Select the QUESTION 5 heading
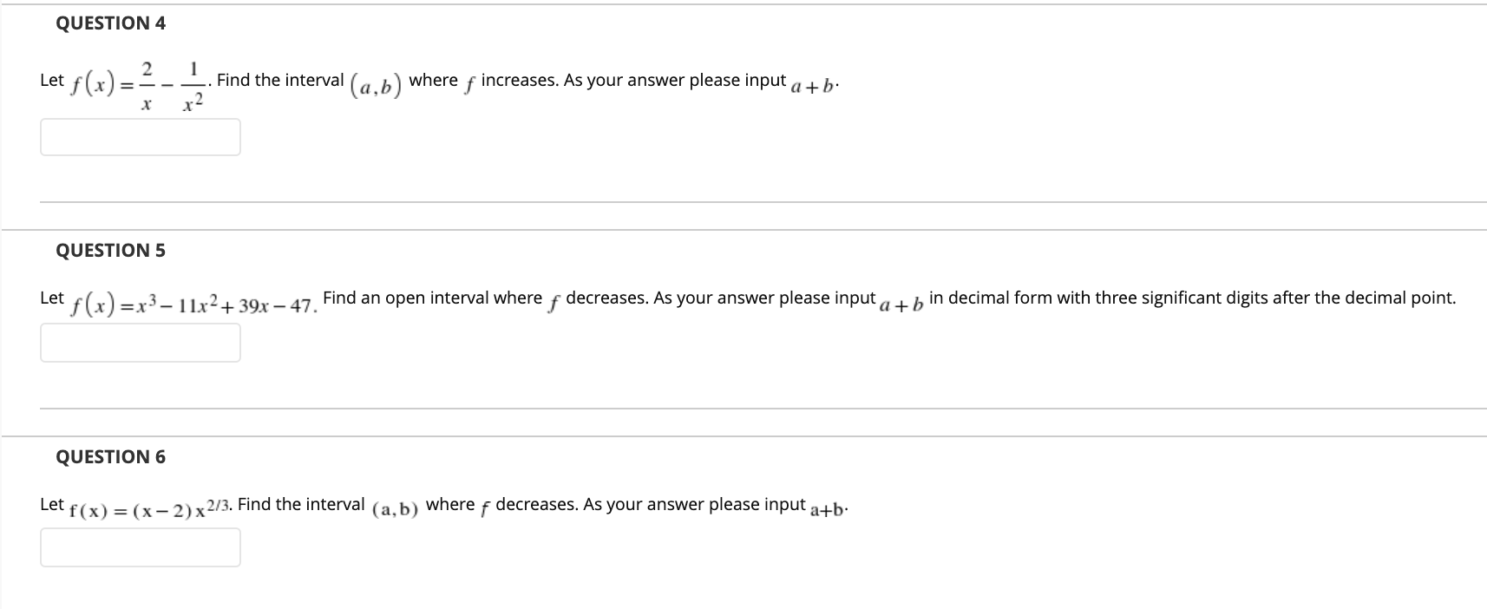This screenshot has width=1487, height=609. coord(111,250)
